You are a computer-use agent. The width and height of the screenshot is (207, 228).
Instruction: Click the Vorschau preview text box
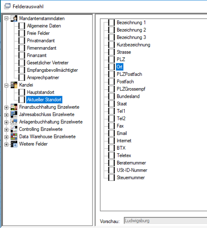point(166,221)
